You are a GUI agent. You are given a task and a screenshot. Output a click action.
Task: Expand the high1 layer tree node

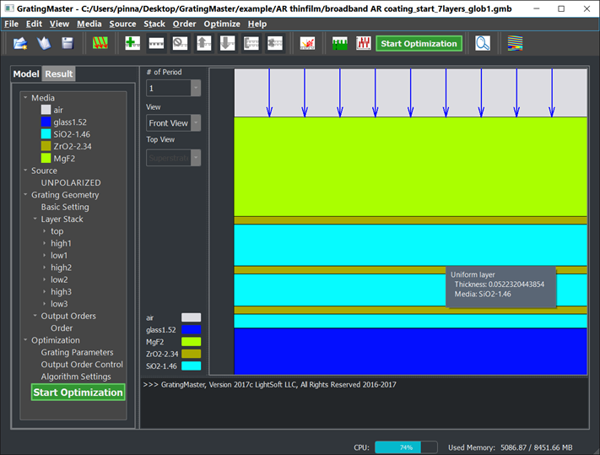[x=45, y=243]
